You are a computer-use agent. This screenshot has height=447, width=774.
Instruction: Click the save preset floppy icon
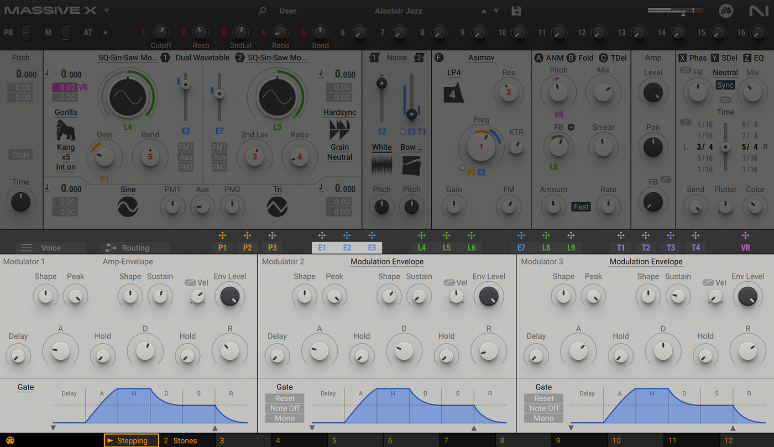pos(516,10)
